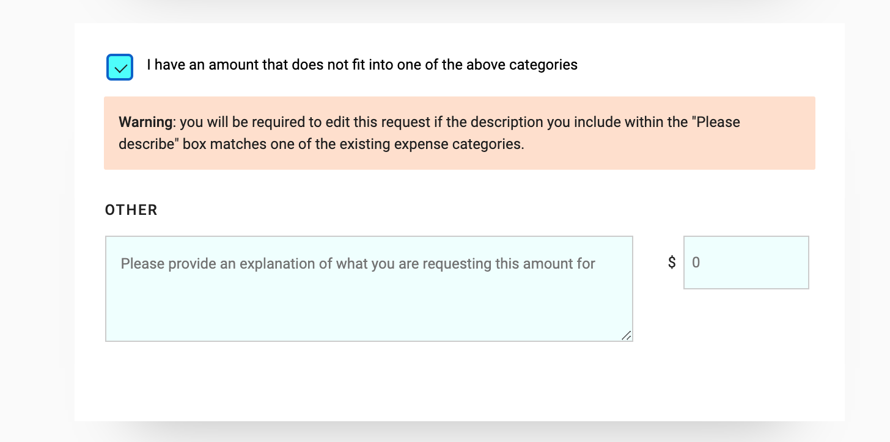Click the resize handle of the explanation box
Viewport: 890px width, 442px height.
pyautogui.click(x=626, y=335)
